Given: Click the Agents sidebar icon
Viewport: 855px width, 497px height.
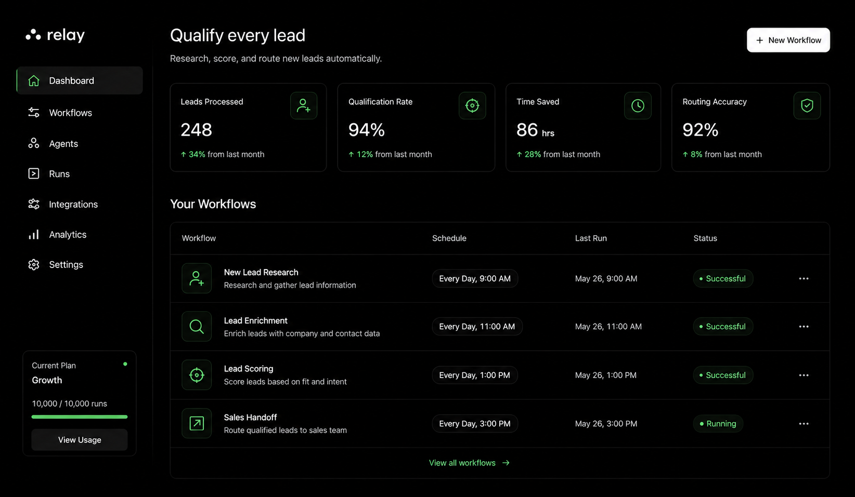Looking at the screenshot, I should pos(34,143).
